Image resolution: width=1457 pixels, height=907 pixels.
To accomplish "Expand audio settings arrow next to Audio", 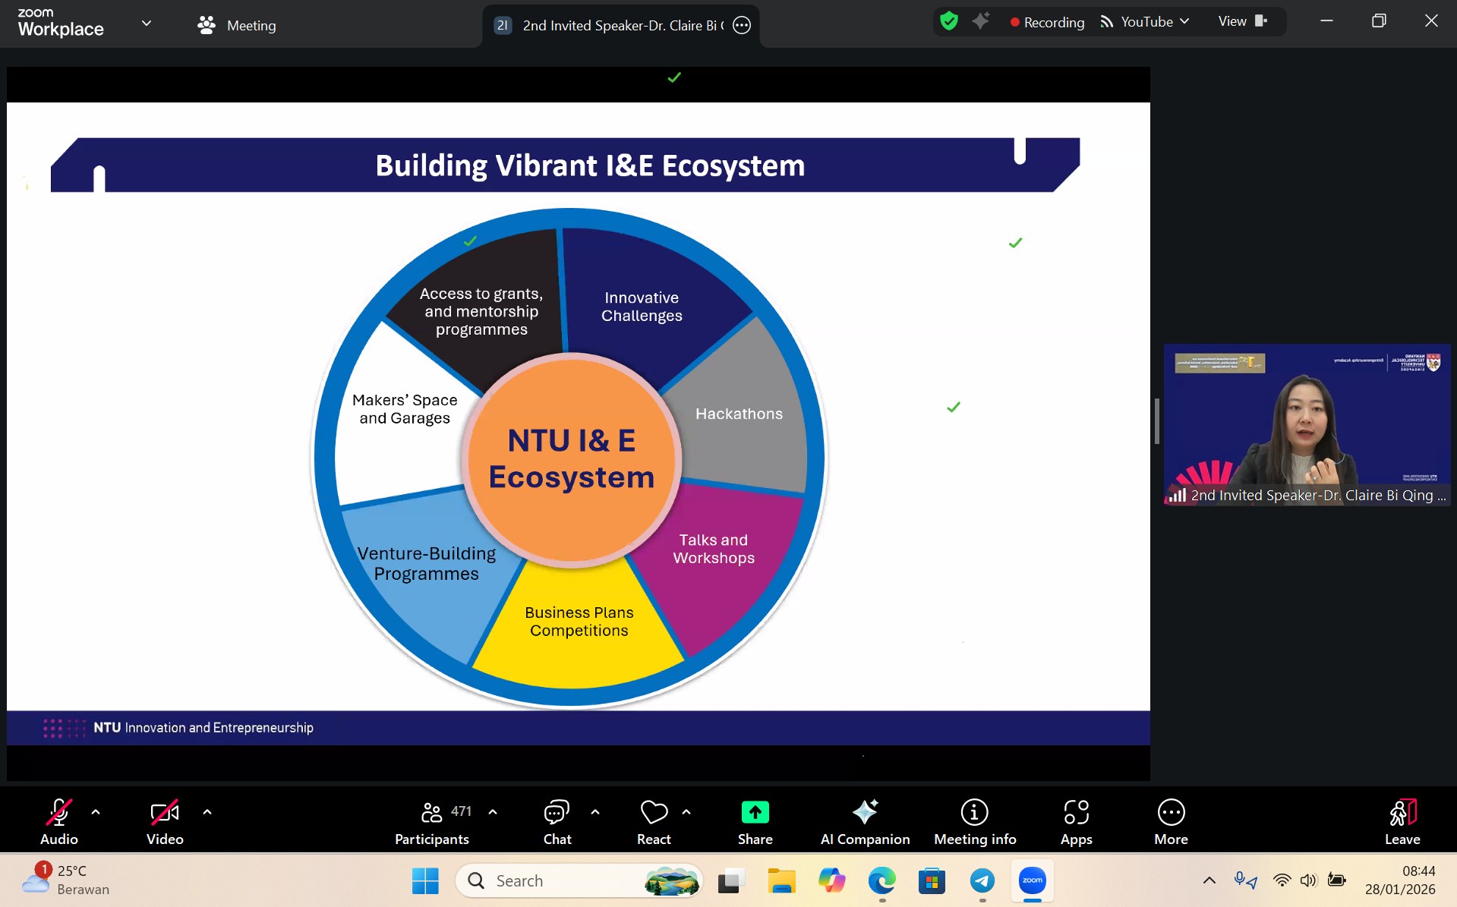I will coord(96,812).
